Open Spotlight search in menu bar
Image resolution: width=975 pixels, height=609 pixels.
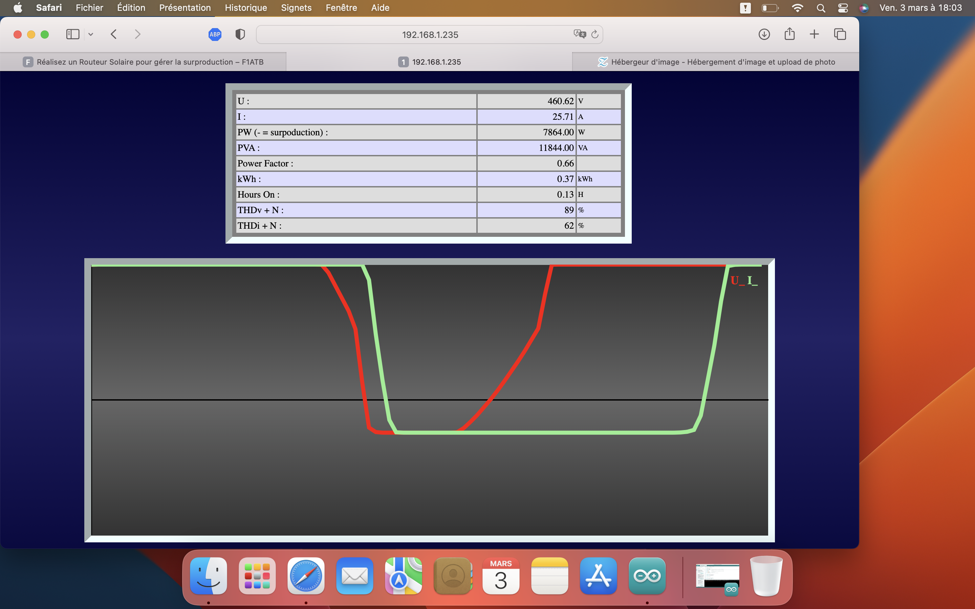click(x=821, y=8)
